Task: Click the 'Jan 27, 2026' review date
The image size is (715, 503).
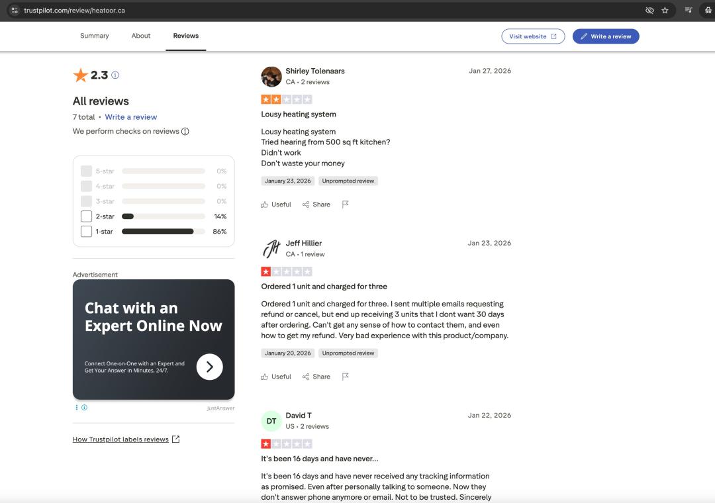Action: (490, 71)
